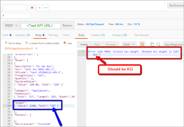Click the Error Code 9060 response text
This screenshot has height=127, width=184.
(133, 53)
